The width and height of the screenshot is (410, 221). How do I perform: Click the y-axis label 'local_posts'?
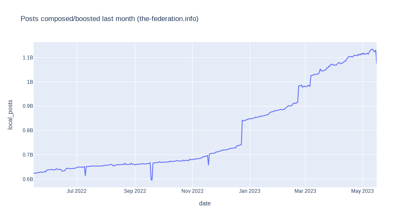click(10, 114)
